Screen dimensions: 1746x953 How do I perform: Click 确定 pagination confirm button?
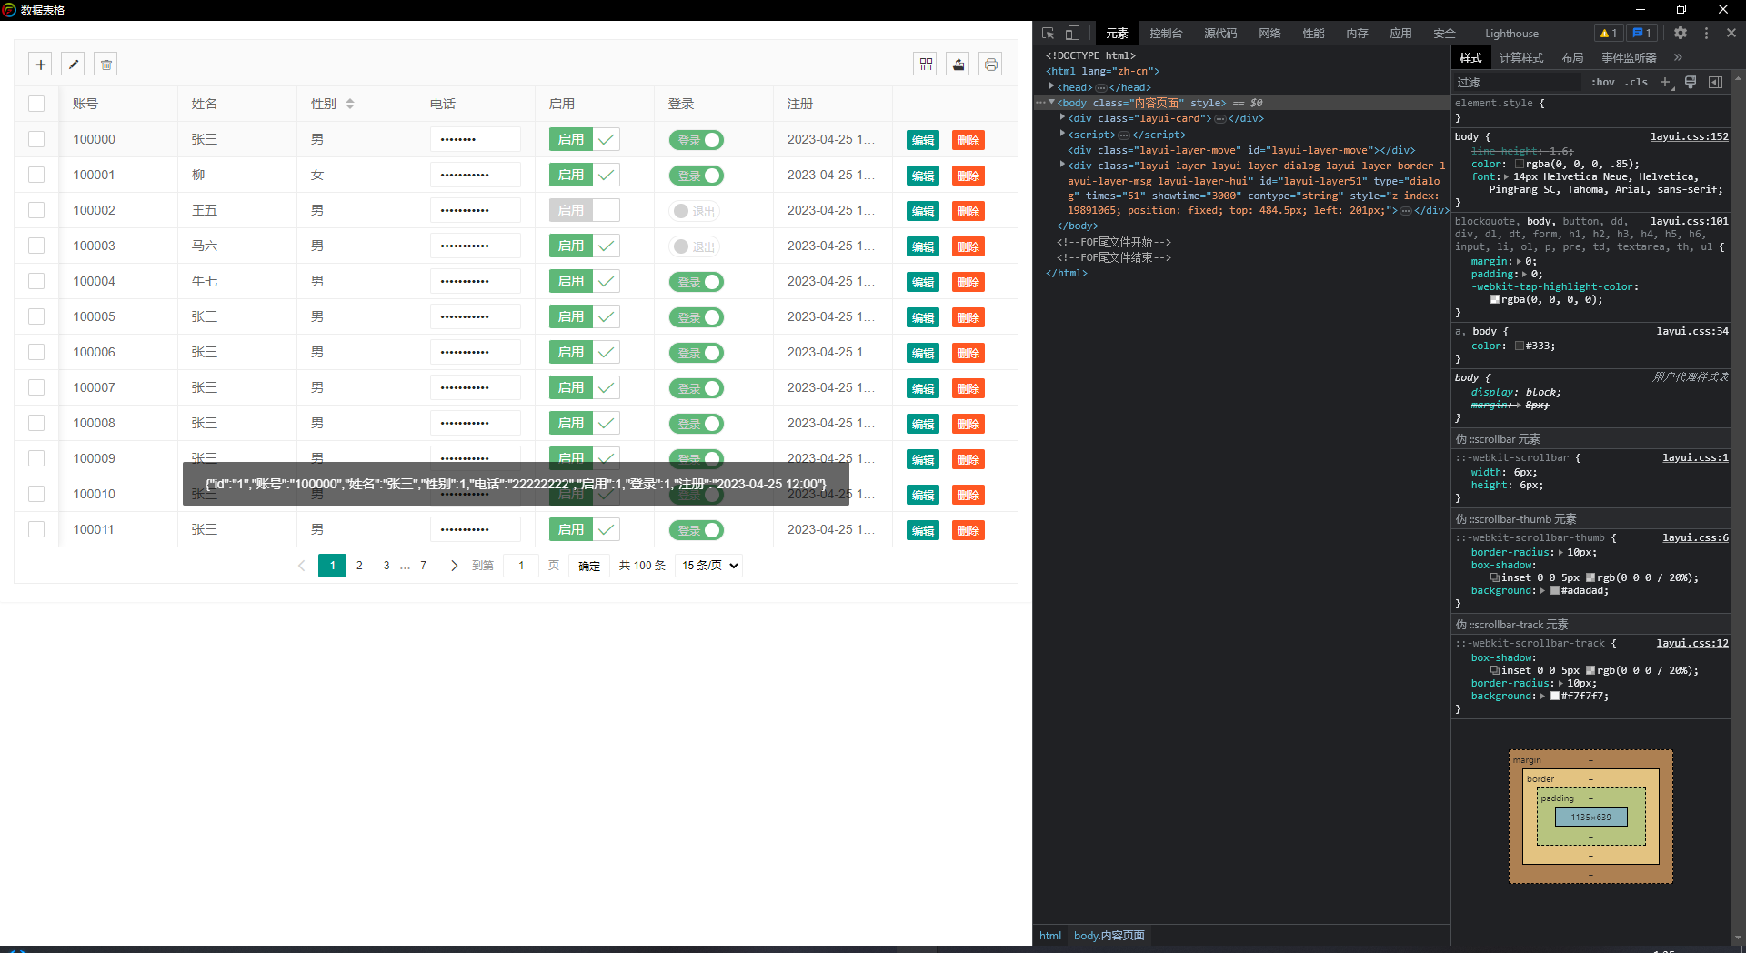pos(589,566)
